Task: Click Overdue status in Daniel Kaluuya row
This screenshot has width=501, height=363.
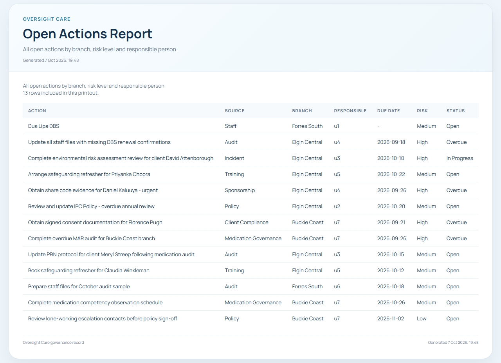Action: (456, 190)
